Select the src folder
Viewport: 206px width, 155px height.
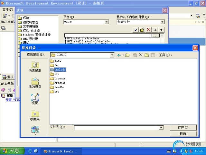coord(55,91)
